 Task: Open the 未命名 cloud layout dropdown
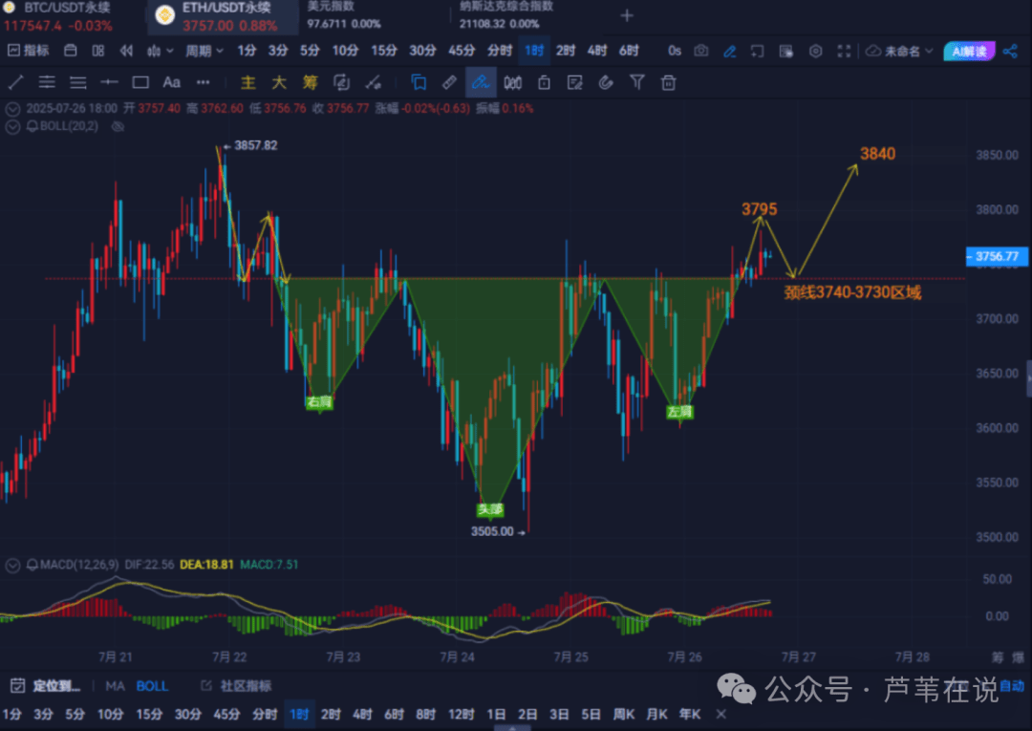pos(900,51)
